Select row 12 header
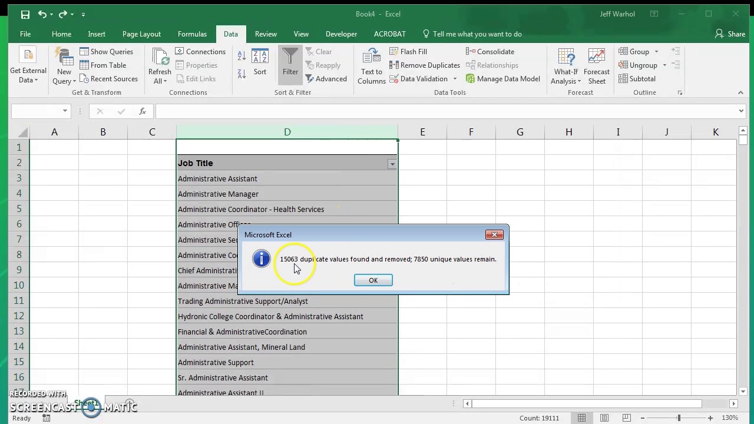This screenshot has width=754, height=424. (x=19, y=316)
